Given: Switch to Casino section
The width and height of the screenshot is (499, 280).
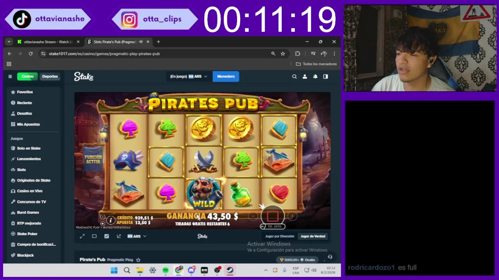Looking at the screenshot, I should pyautogui.click(x=27, y=77).
